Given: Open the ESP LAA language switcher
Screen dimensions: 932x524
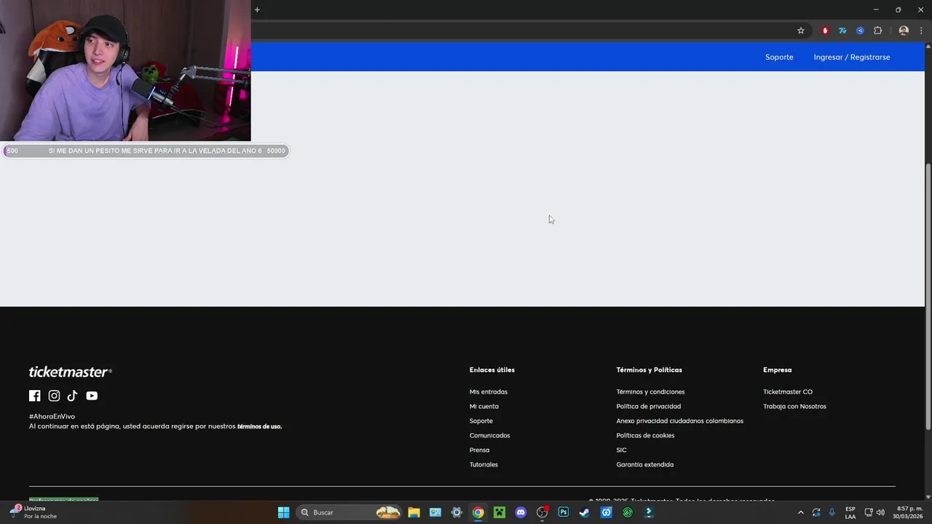Looking at the screenshot, I should point(850,512).
